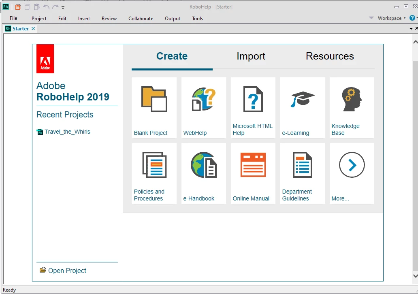Open the WebHelp template tile
The height and width of the screenshot is (294, 418).
tap(204, 108)
